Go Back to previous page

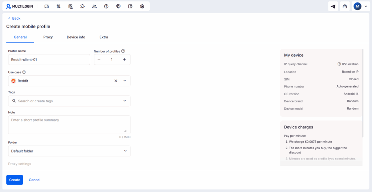(14, 18)
